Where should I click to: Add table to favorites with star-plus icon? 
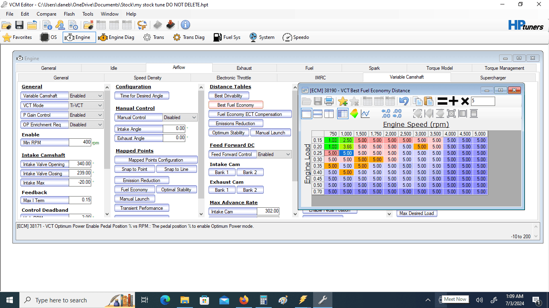point(343,101)
